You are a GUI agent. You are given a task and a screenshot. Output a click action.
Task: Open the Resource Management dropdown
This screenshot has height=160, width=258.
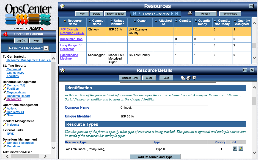coord(29,48)
